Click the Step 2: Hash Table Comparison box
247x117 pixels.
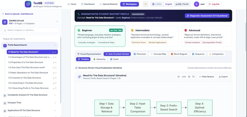138,108
